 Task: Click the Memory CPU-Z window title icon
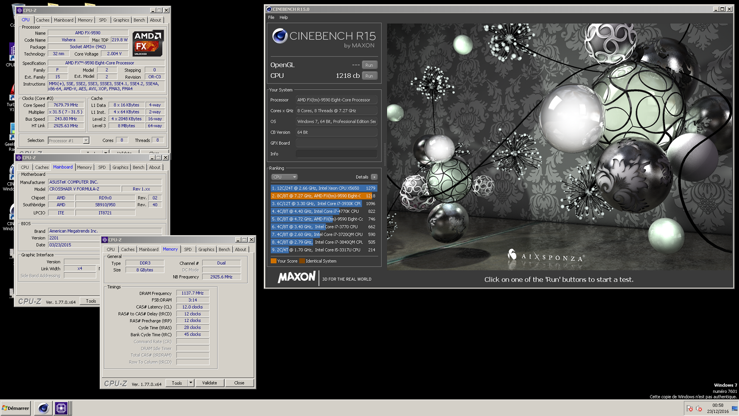click(105, 240)
